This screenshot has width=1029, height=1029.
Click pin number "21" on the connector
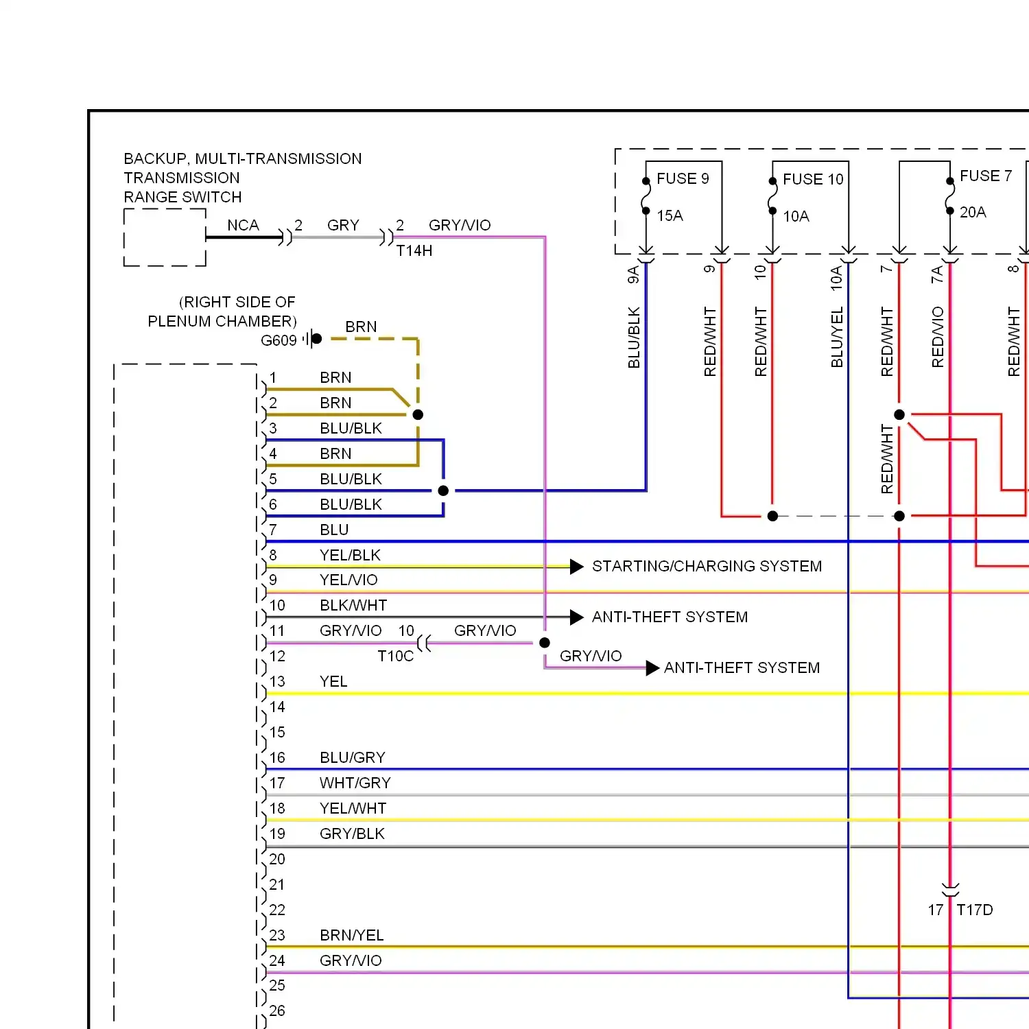pos(277,884)
